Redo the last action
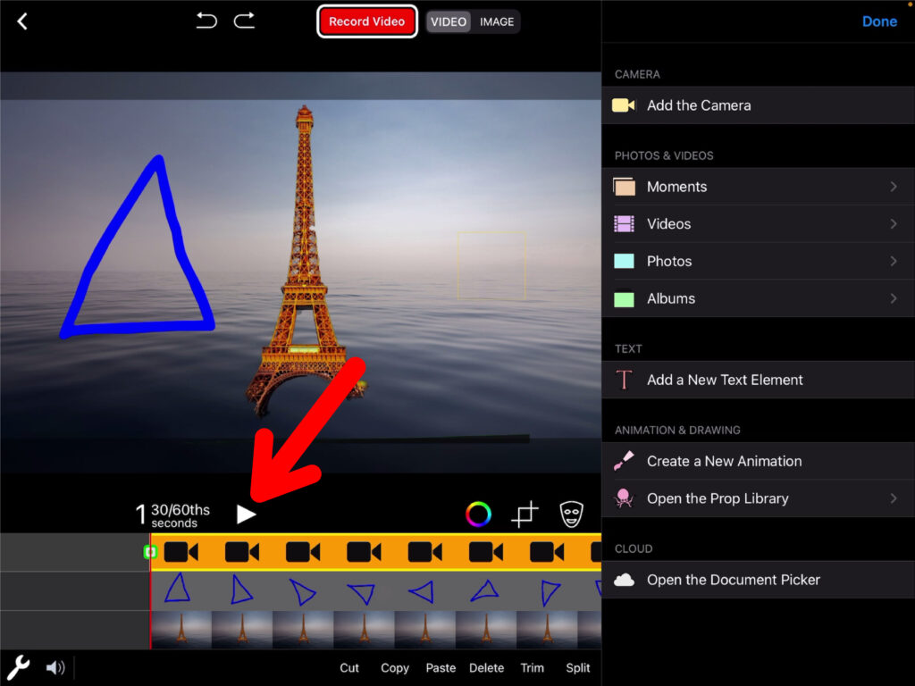Screen dimensions: 915x686 coord(244,21)
